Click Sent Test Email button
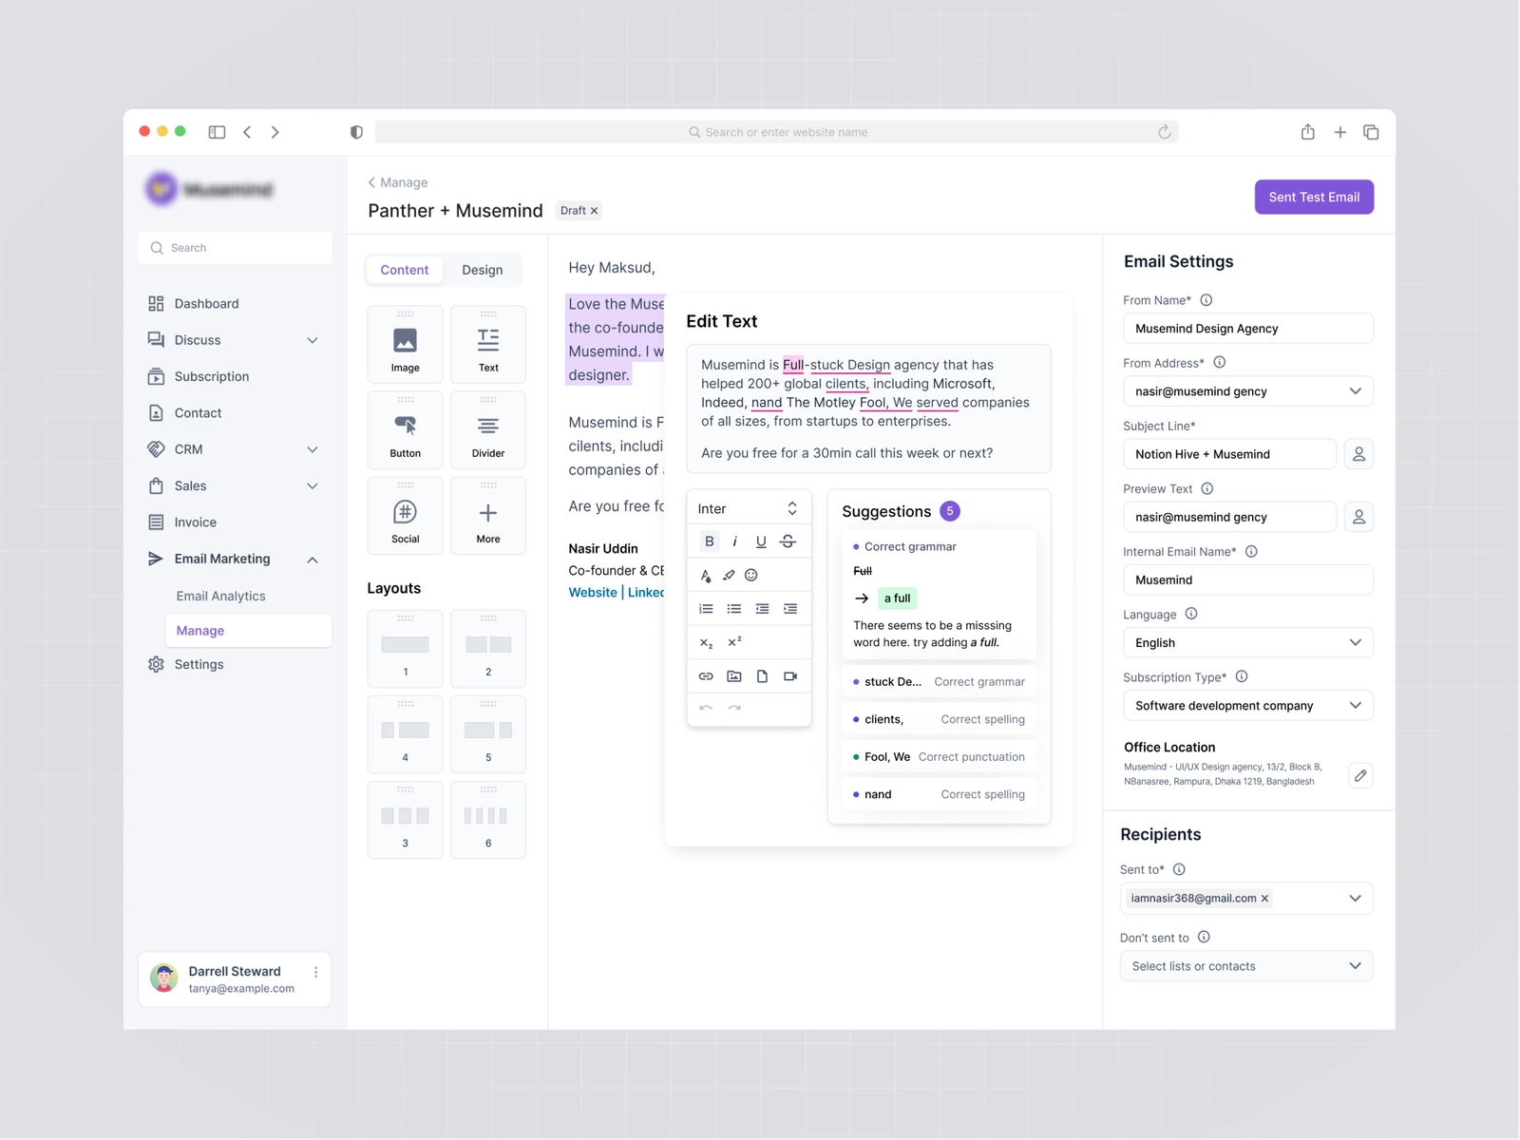1520x1140 pixels. [1314, 197]
